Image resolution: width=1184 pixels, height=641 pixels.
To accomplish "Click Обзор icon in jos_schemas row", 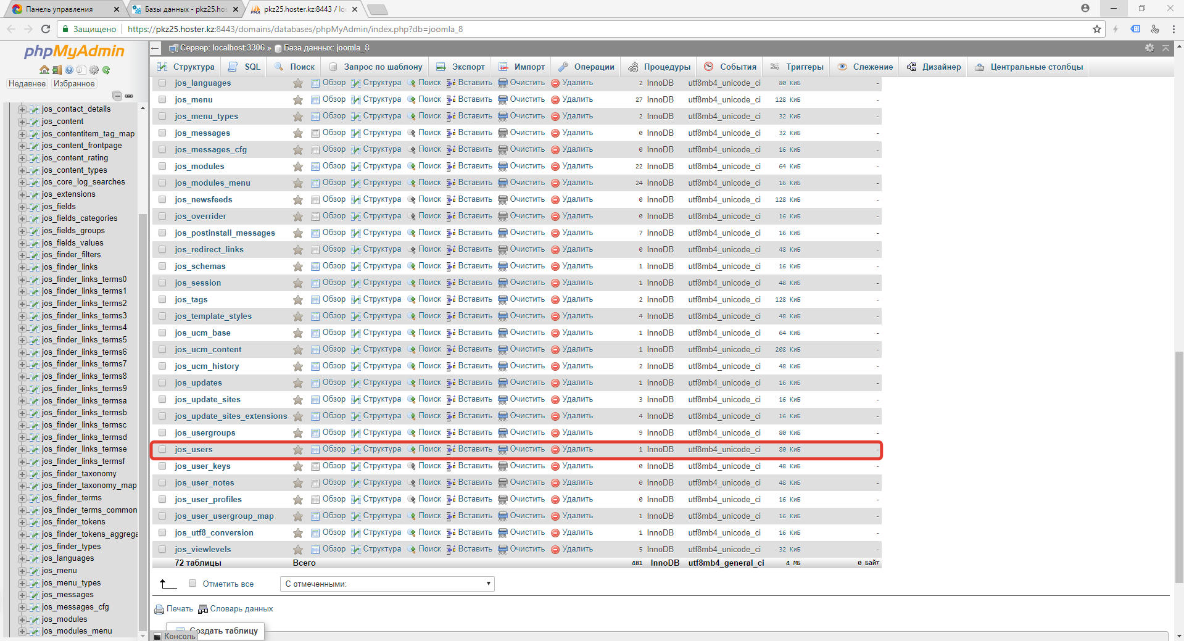I will point(315,266).
